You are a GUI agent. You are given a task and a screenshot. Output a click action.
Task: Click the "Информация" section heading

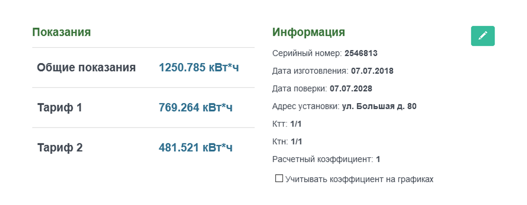308,32
